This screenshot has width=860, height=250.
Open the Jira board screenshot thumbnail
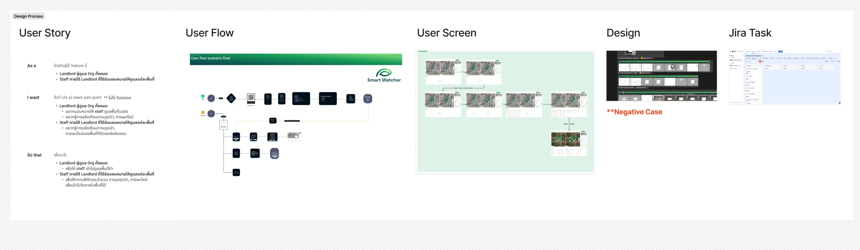[785, 77]
